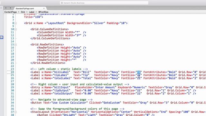
Task: Navigate forward with the right arrow
Action: [x=10, y=8]
